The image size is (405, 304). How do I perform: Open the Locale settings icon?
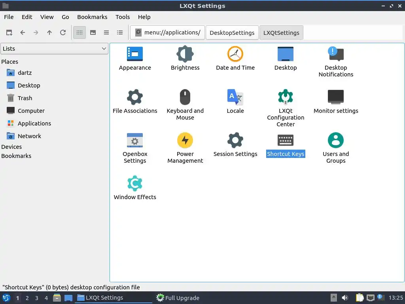pyautogui.click(x=235, y=97)
